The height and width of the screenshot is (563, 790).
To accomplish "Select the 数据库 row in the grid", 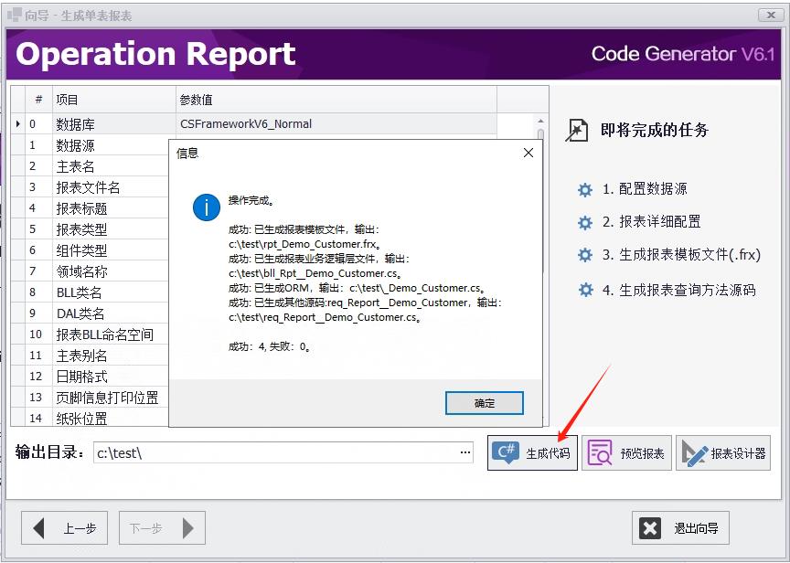I will (x=82, y=123).
